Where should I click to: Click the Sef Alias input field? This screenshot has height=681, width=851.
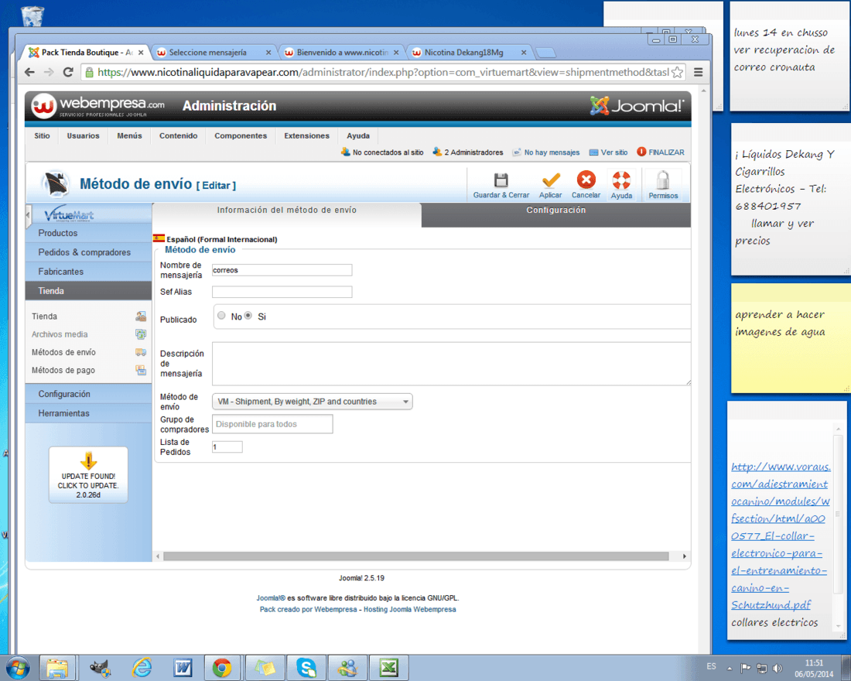pyautogui.click(x=282, y=292)
